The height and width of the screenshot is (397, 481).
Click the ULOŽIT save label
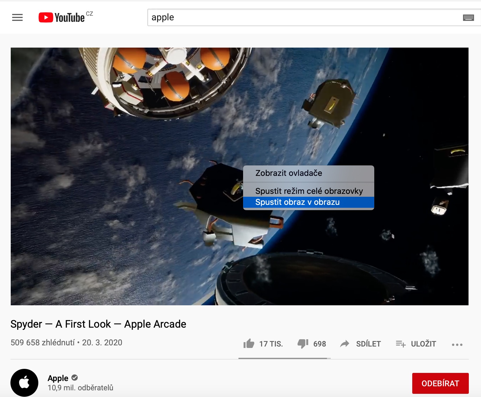point(424,344)
